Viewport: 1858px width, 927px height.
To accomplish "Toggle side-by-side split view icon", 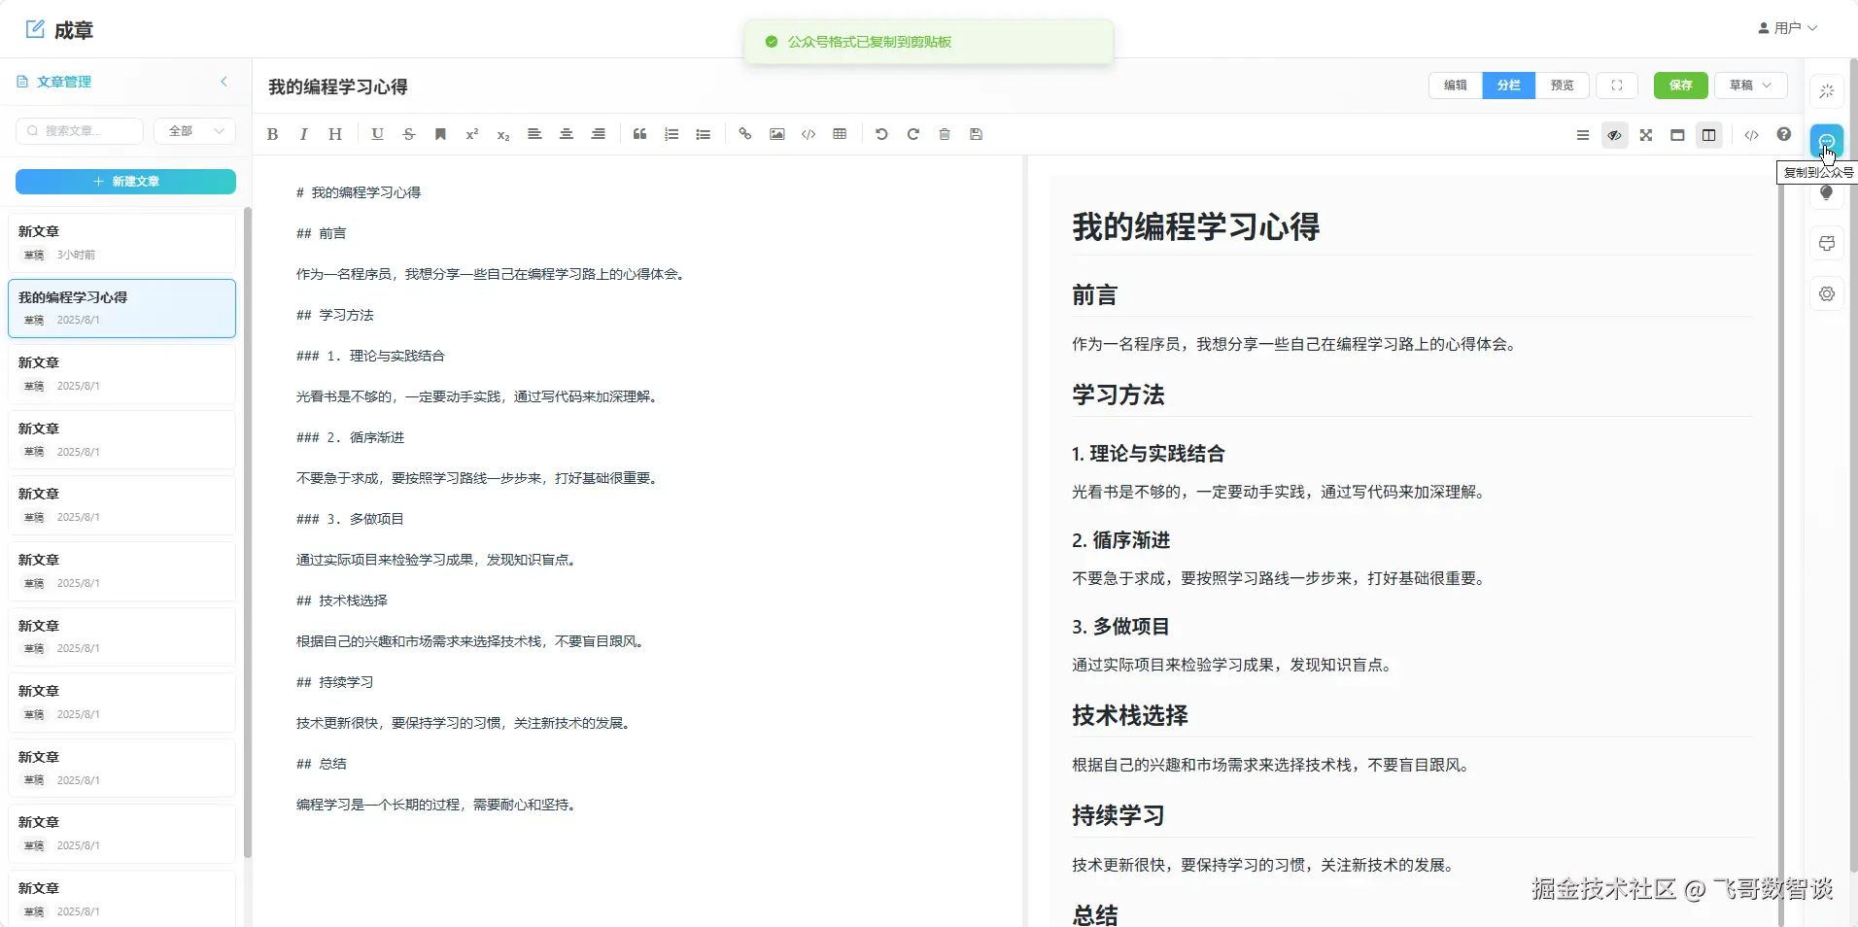I will point(1708,135).
